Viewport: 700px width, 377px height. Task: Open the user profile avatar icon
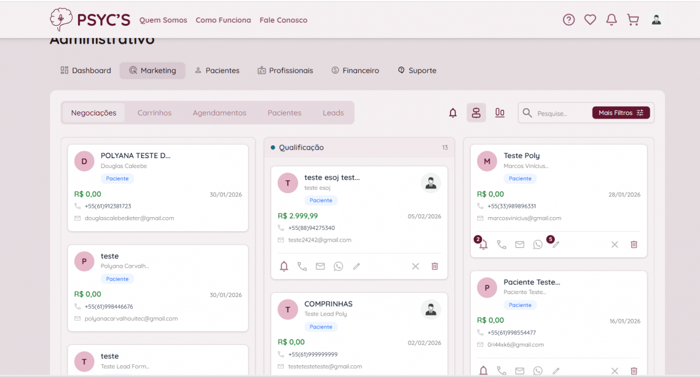tap(656, 20)
